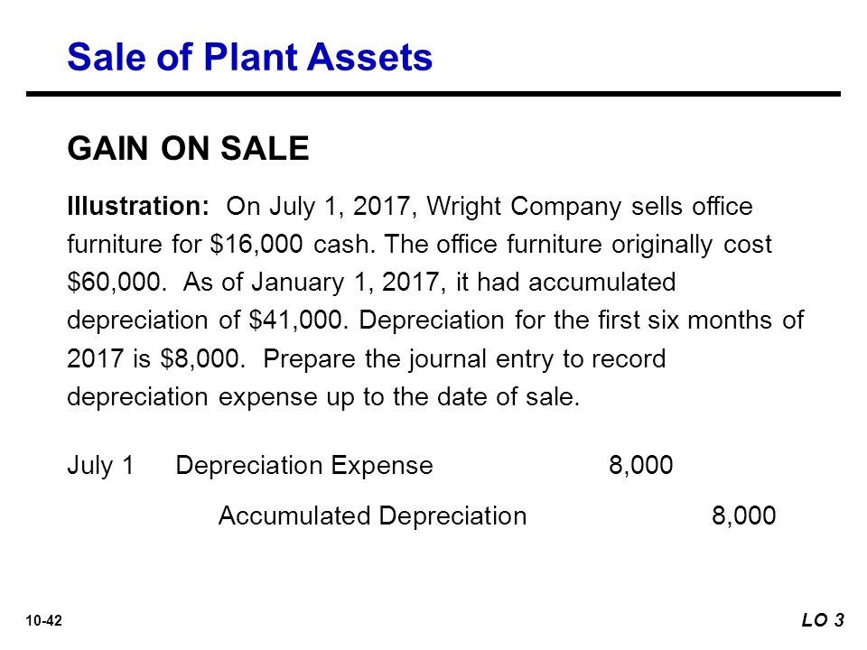This screenshot has width=867, height=650.
Task: Select the July 1 journal entry date
Action: 100,466
